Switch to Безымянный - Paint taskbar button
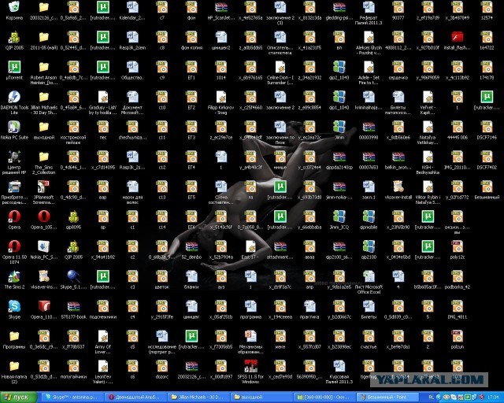Image resolution: width=504 pixels, height=403 pixels. [x=388, y=397]
